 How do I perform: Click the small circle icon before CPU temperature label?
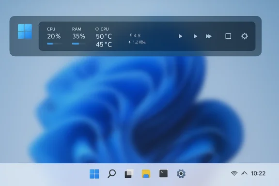[x=97, y=29]
